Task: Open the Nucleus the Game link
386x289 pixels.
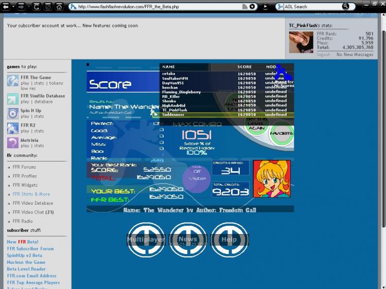Action: [x=26, y=262]
